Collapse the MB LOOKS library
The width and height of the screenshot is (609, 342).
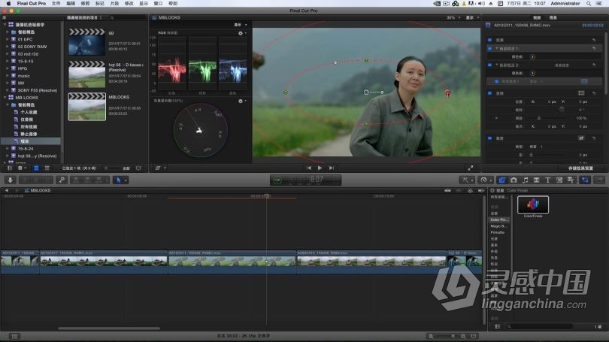pos(5,98)
